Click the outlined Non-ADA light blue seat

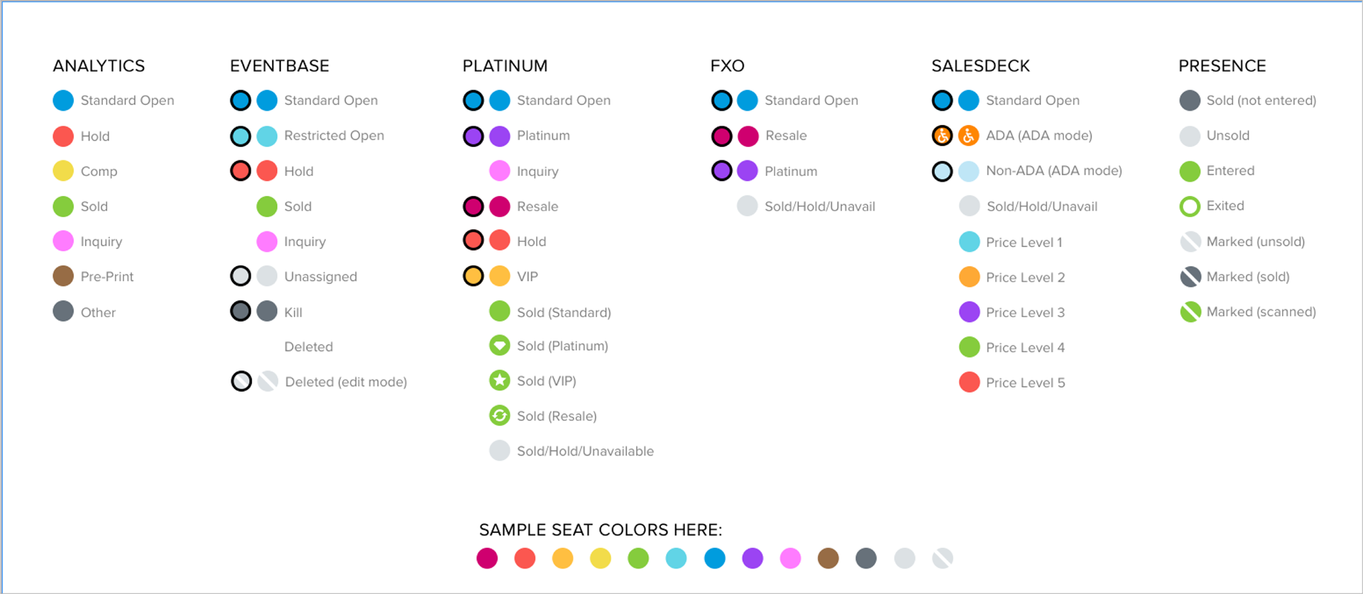(942, 171)
